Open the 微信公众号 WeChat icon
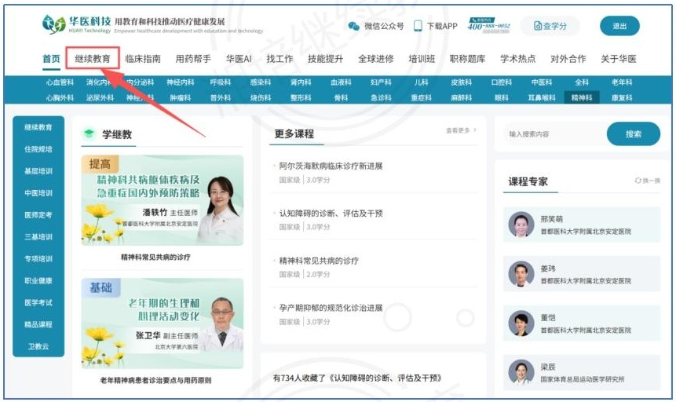This screenshot has height=402, width=676. click(353, 26)
